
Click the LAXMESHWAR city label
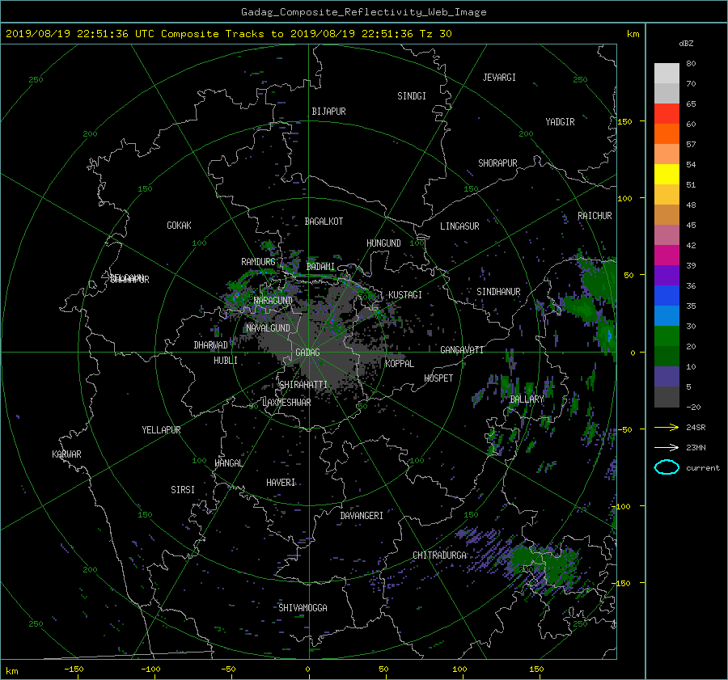coord(286,403)
